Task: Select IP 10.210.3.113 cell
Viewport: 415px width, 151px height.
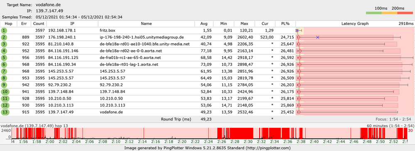Action: [61, 105]
